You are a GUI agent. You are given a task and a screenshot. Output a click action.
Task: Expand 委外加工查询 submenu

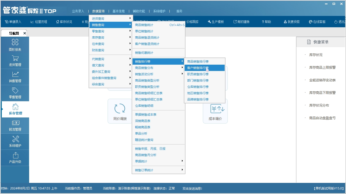pos(111,72)
